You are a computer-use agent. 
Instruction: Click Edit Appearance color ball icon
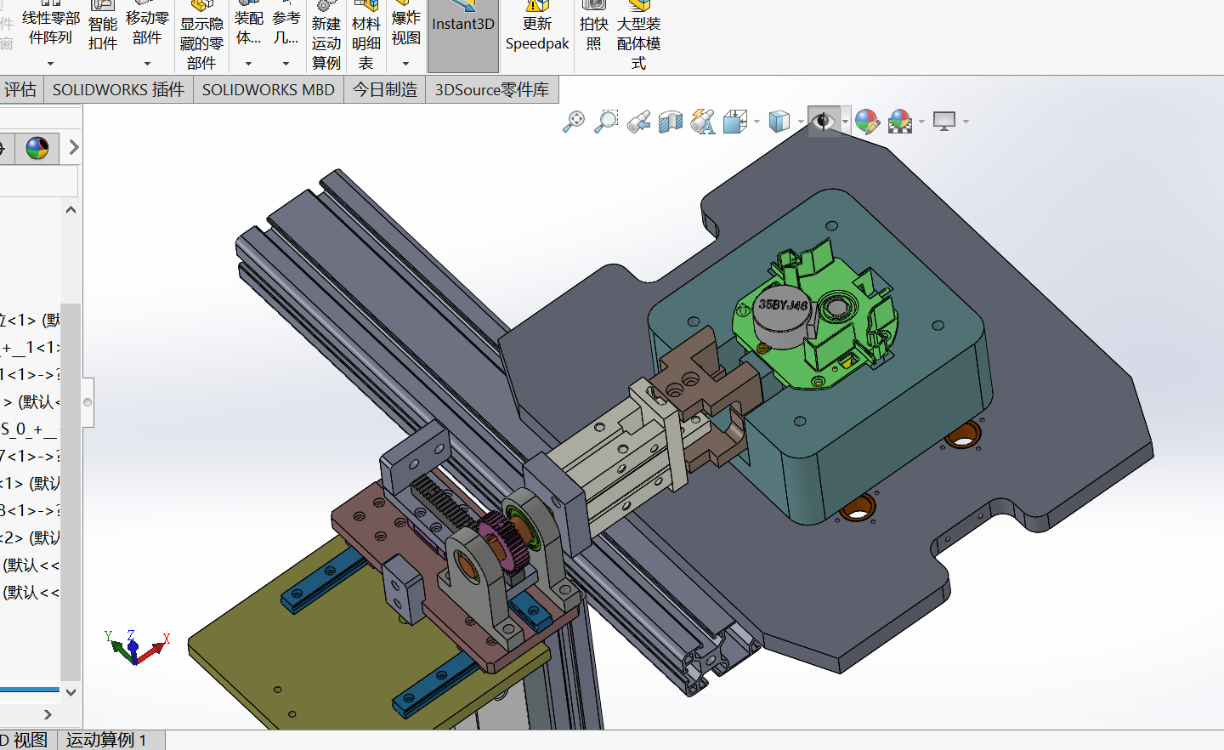click(867, 122)
